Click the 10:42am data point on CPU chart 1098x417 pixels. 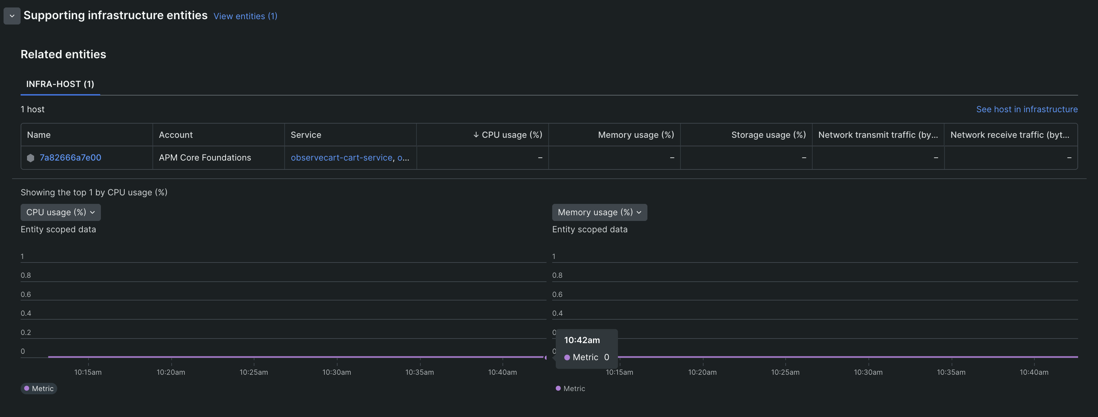[545, 357]
